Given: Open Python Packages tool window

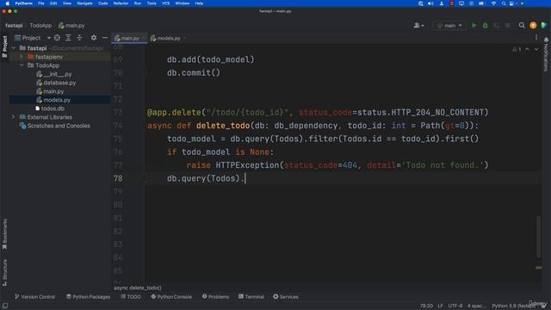Looking at the screenshot, I should (88, 296).
